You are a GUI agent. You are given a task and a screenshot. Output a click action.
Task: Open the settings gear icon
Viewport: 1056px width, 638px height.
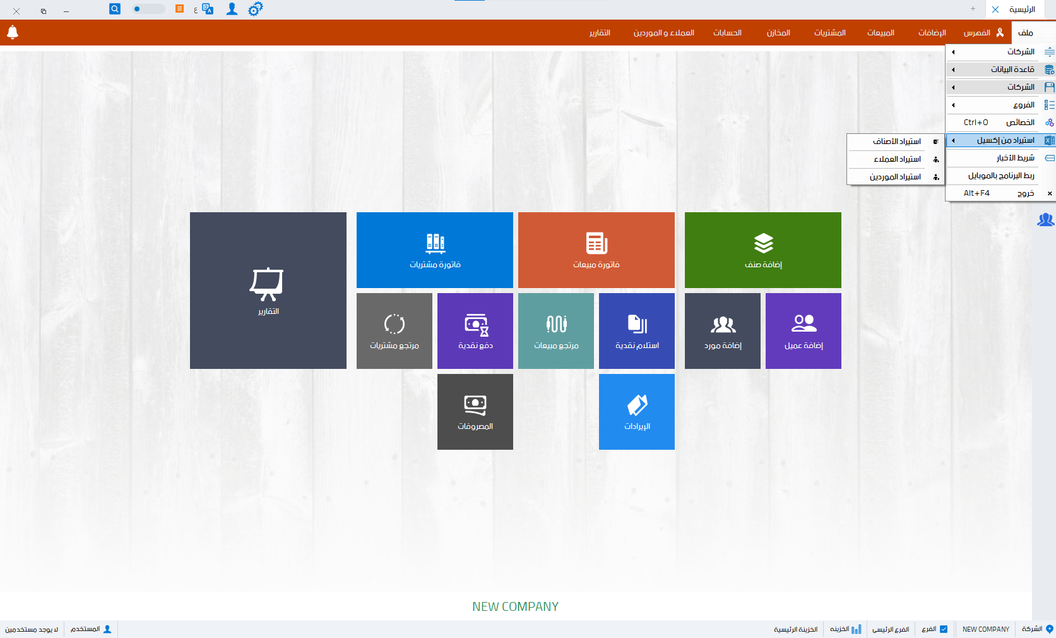click(x=255, y=9)
